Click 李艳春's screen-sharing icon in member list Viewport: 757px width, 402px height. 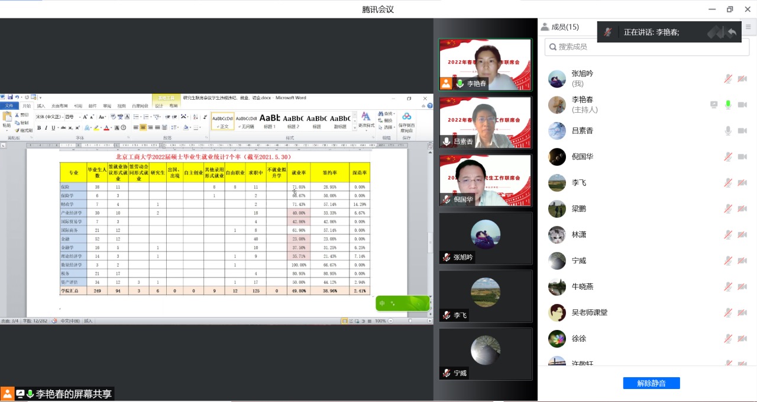pos(714,104)
